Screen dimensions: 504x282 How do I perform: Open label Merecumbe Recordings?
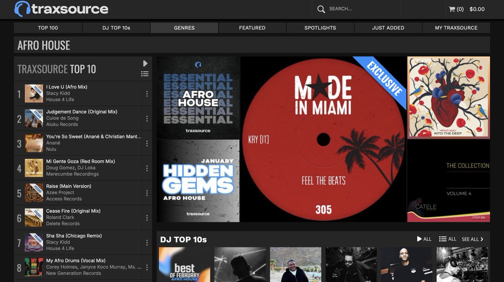(73, 174)
